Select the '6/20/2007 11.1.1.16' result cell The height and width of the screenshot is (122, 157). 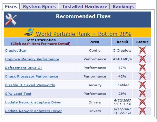122,102
